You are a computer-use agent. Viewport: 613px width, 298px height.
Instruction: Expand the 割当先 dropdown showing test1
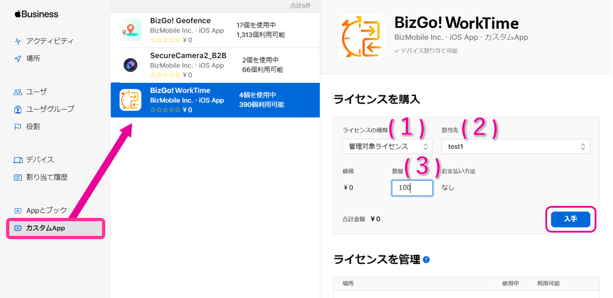(515, 147)
